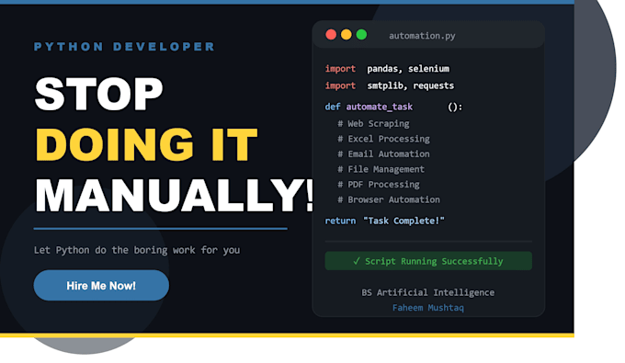Click the '# File Management' comment

pyautogui.click(x=381, y=169)
